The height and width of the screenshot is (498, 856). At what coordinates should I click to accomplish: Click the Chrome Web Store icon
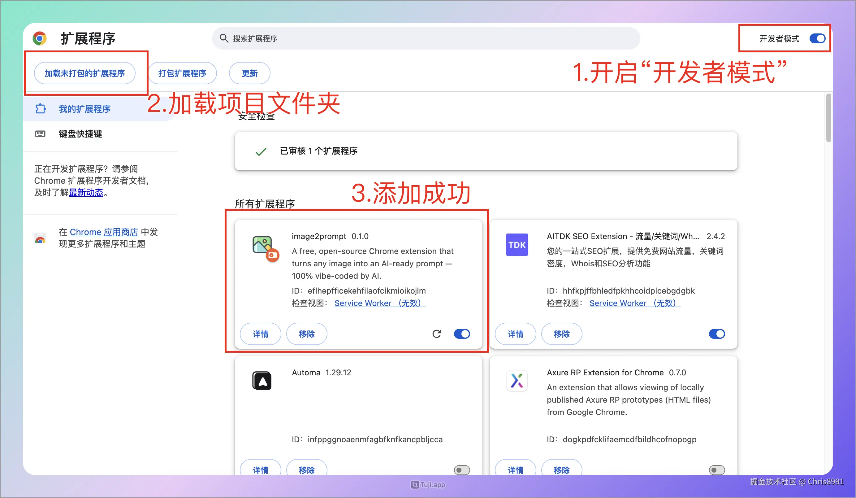pos(40,238)
